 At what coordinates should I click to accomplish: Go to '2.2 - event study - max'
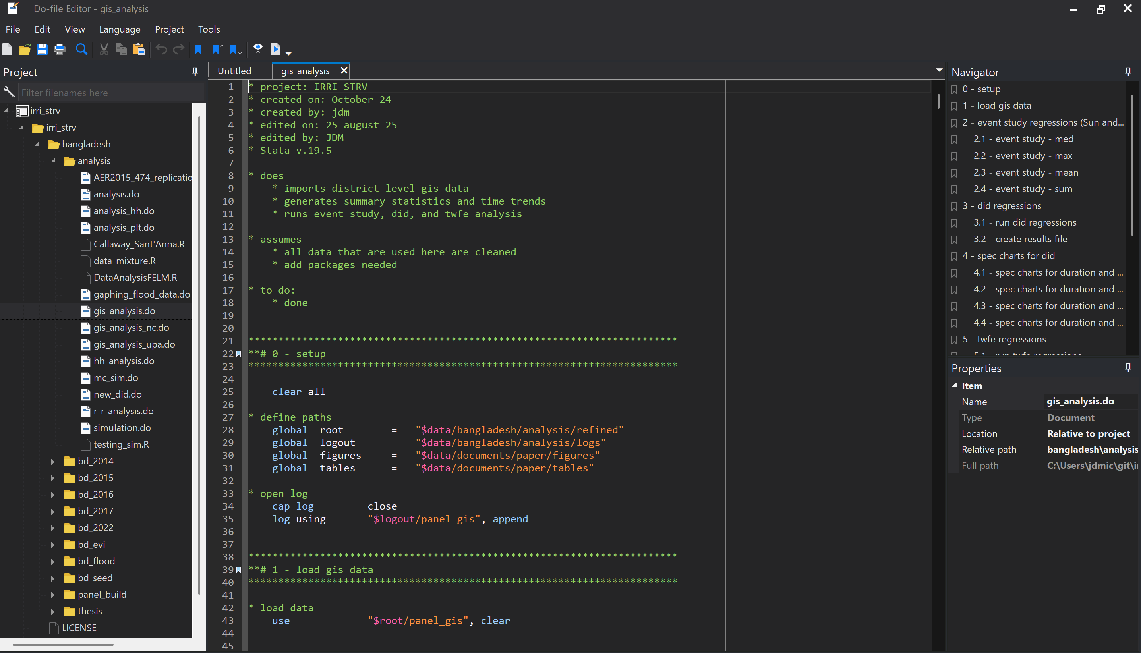(x=1023, y=156)
